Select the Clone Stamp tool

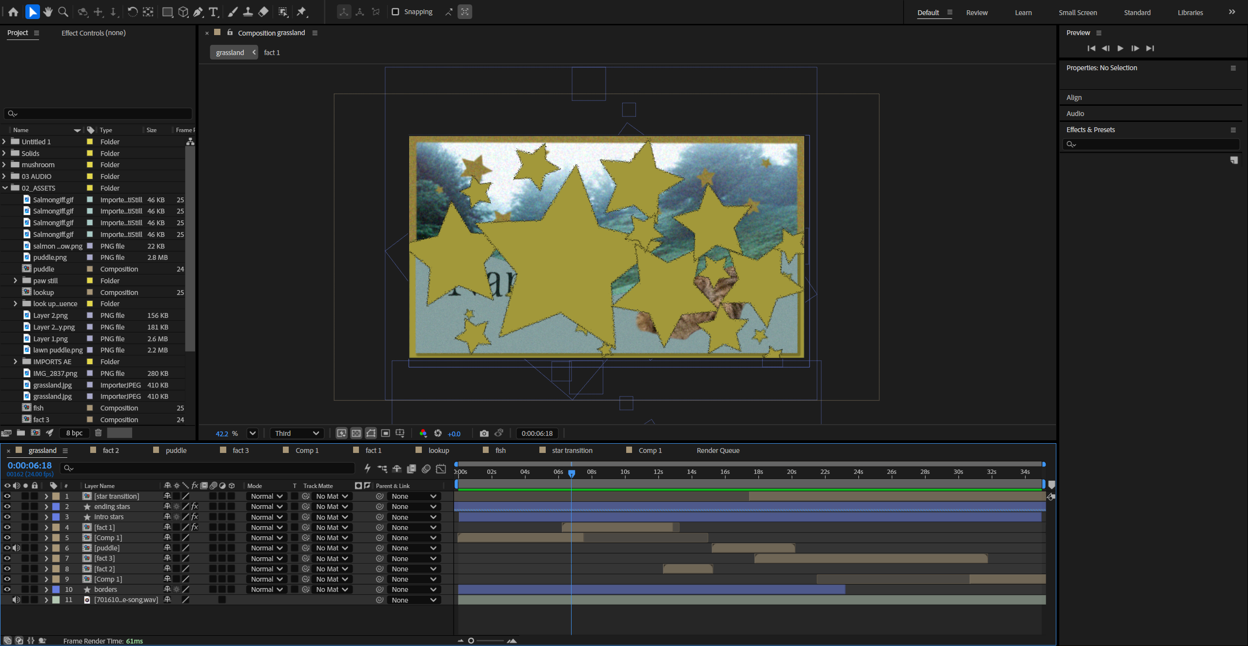coord(248,12)
